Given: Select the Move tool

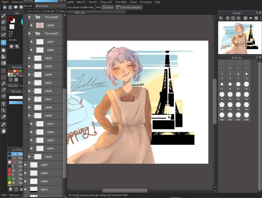Looking at the screenshot, I should 4,42.
